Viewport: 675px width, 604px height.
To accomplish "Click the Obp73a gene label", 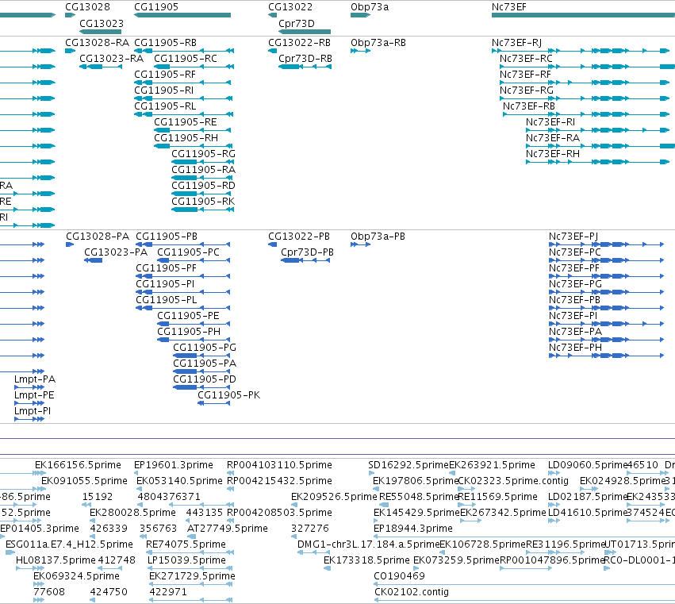I will 370,7.
